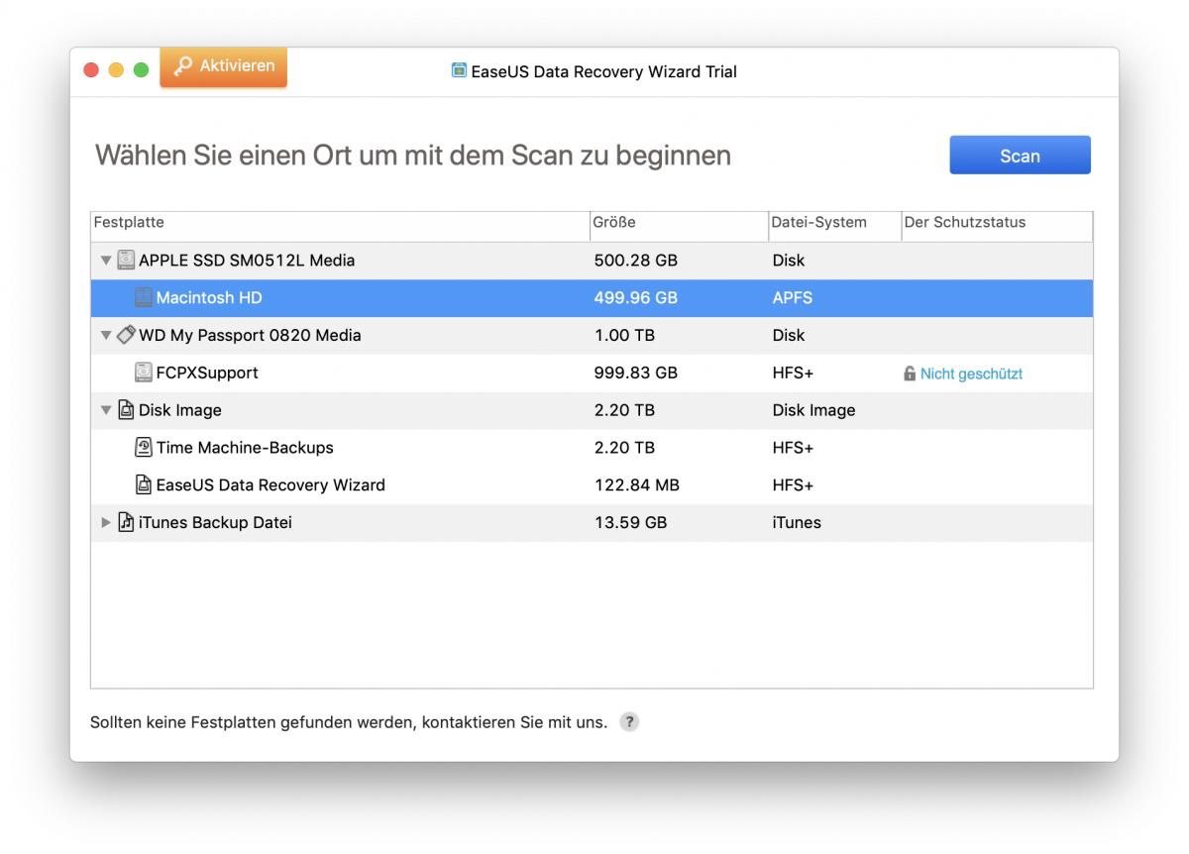Click the green full-screen window button
Viewport: 1189px width, 854px height.
(x=141, y=70)
